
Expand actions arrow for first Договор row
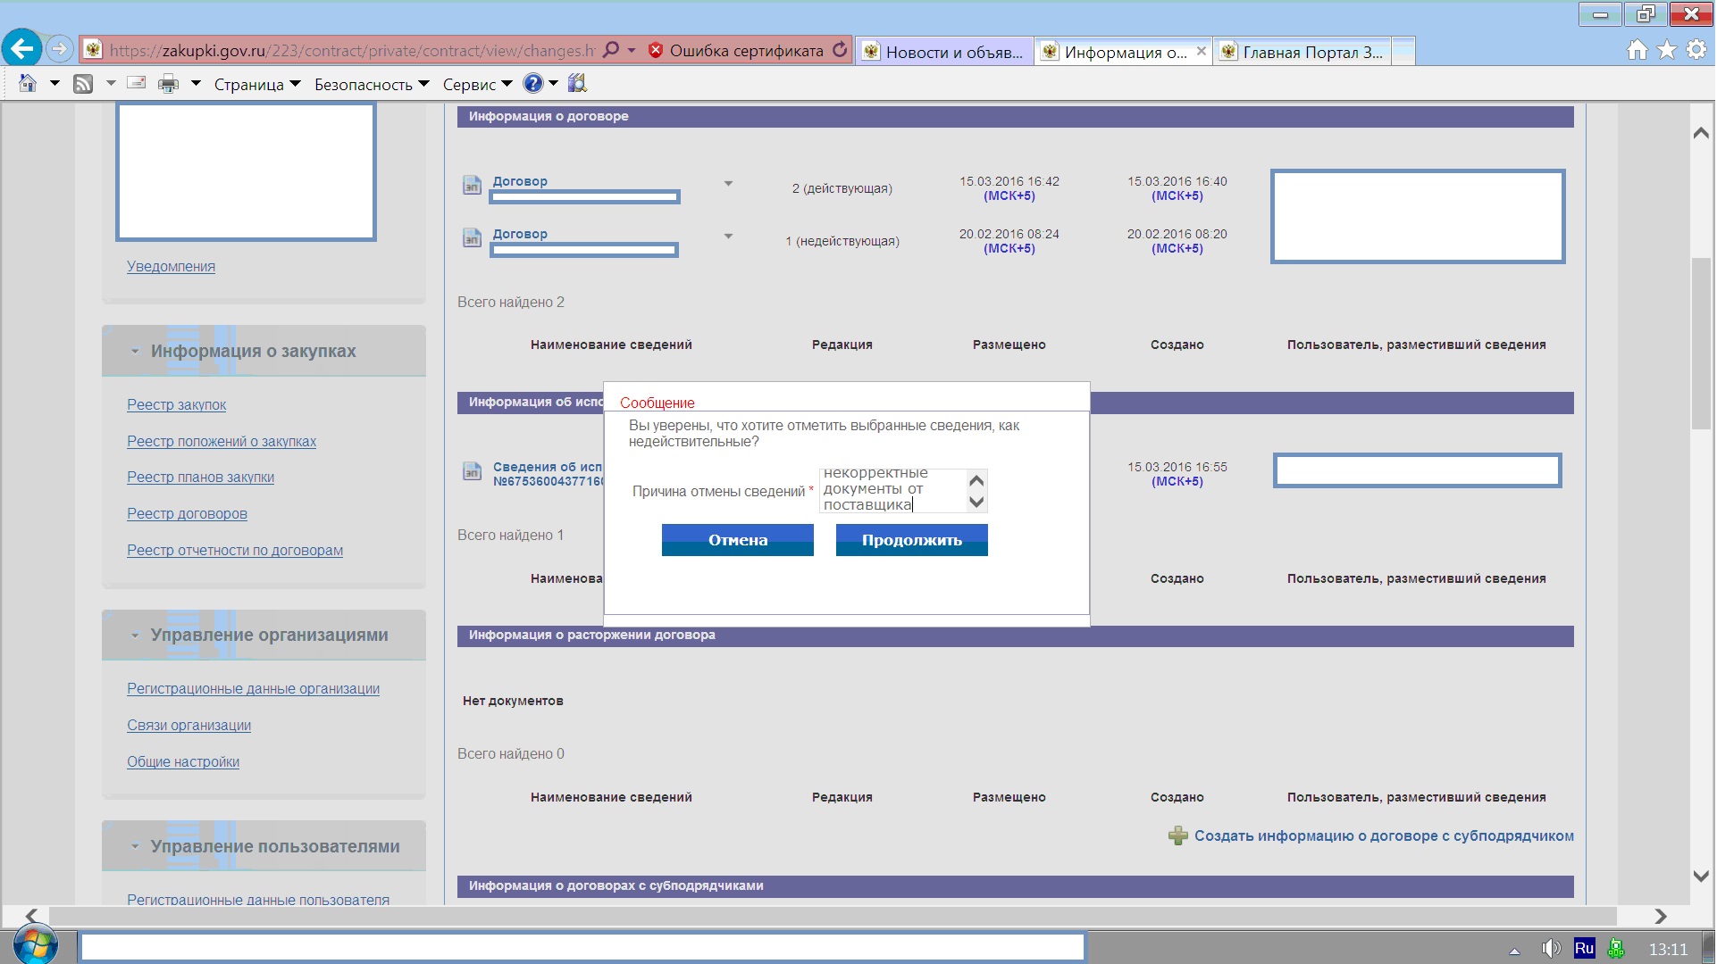[728, 184]
